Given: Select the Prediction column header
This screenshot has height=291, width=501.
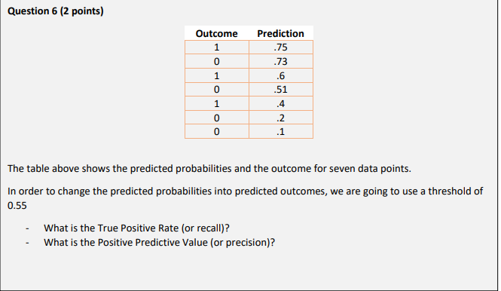Looking at the screenshot, I should pos(280,33).
